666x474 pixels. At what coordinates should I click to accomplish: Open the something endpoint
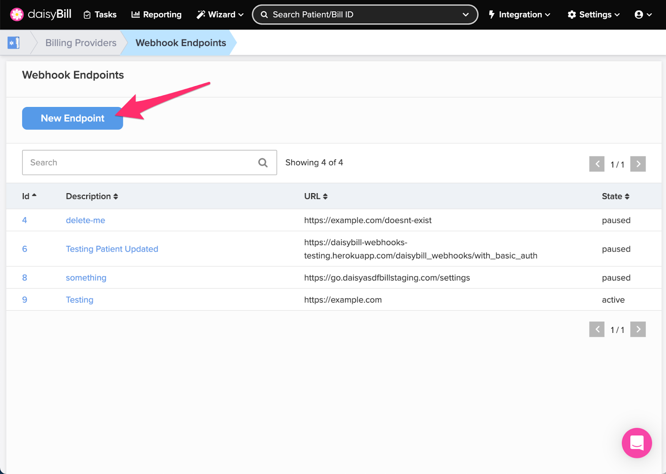coord(86,278)
